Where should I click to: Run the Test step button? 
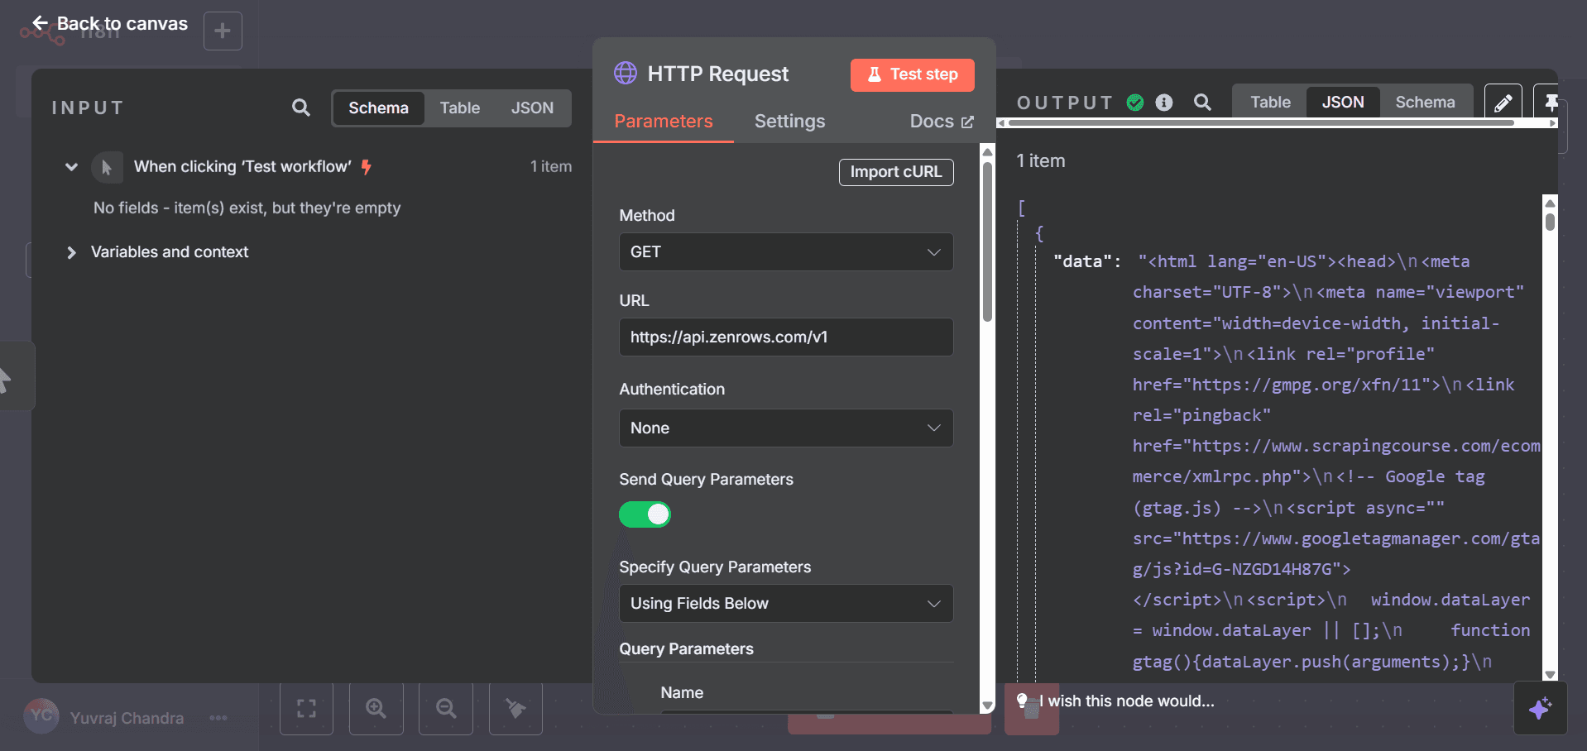click(x=912, y=74)
